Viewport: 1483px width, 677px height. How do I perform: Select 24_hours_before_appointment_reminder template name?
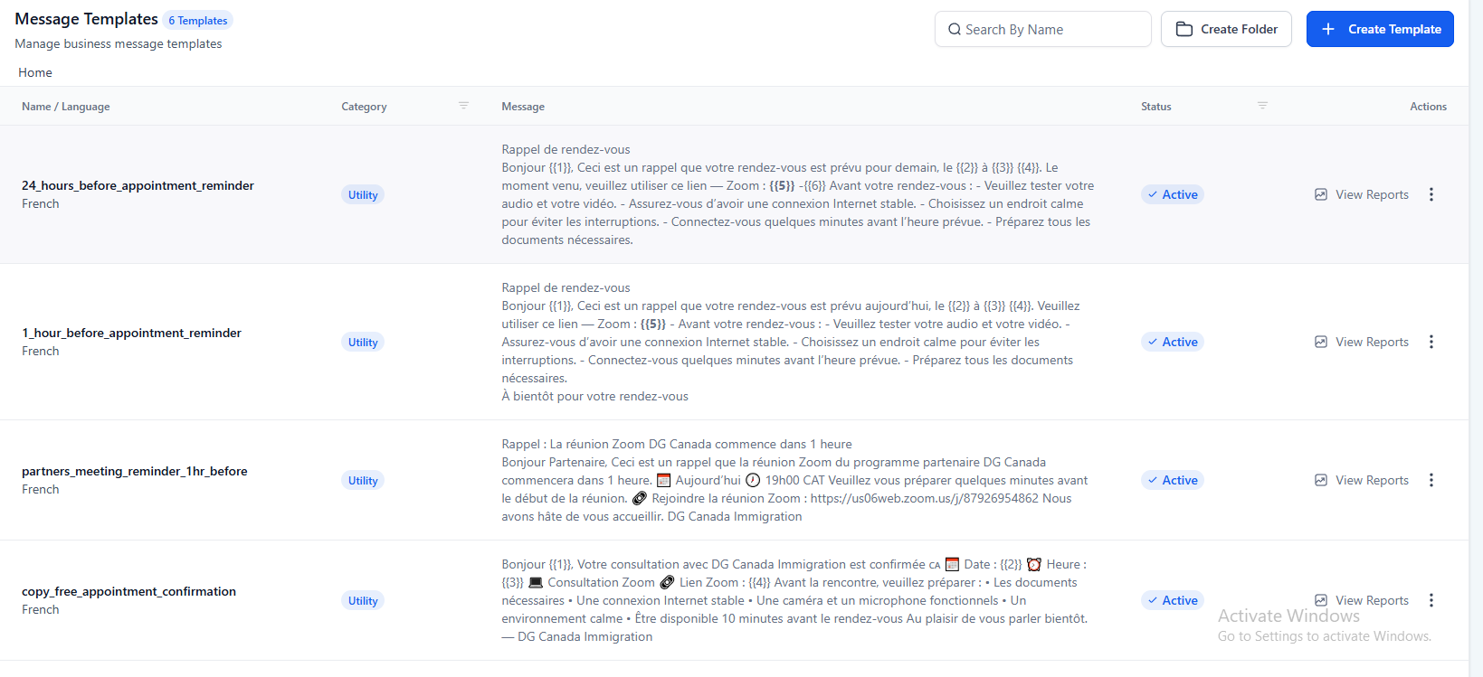click(138, 185)
